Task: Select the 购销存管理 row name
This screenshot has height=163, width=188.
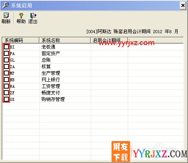Action: coord(53,99)
